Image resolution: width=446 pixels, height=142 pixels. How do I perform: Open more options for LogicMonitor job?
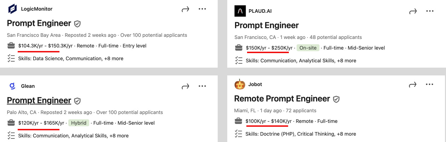pos(202,9)
